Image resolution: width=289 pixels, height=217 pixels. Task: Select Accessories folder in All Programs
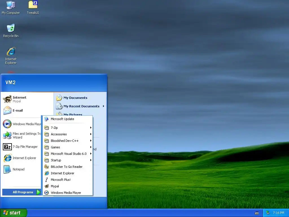[x=68, y=134]
